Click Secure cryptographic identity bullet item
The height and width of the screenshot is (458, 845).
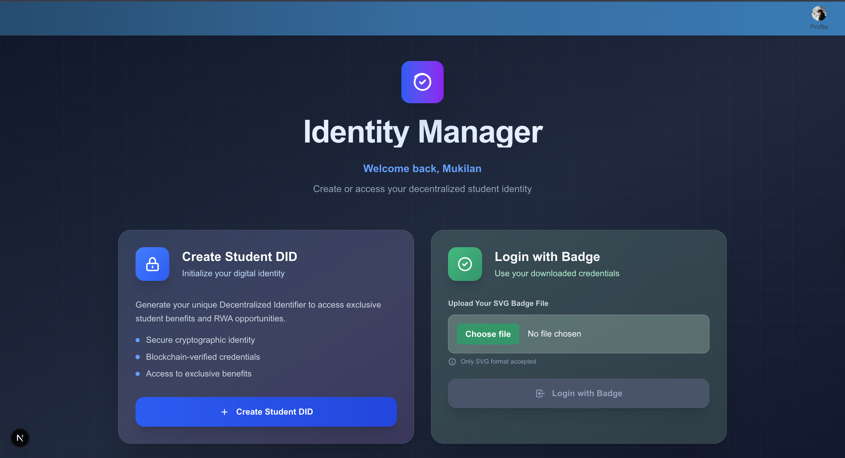coord(200,340)
